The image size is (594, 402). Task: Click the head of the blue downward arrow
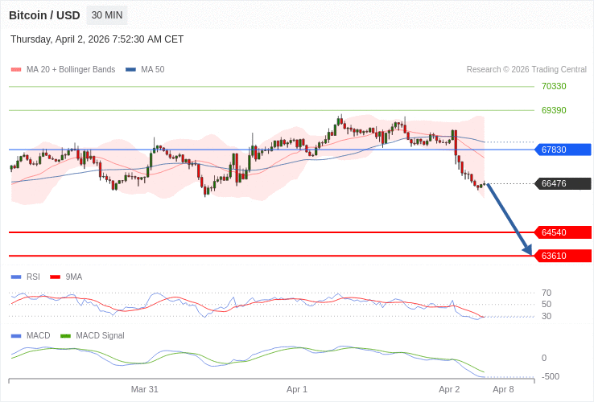528,250
